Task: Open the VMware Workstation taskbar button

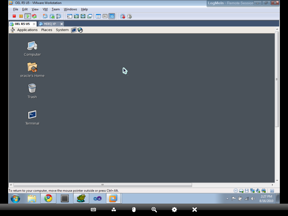Action: click(113, 198)
